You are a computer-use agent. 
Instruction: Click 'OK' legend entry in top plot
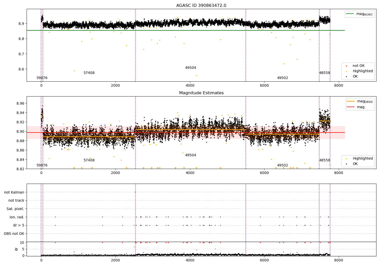(355, 77)
